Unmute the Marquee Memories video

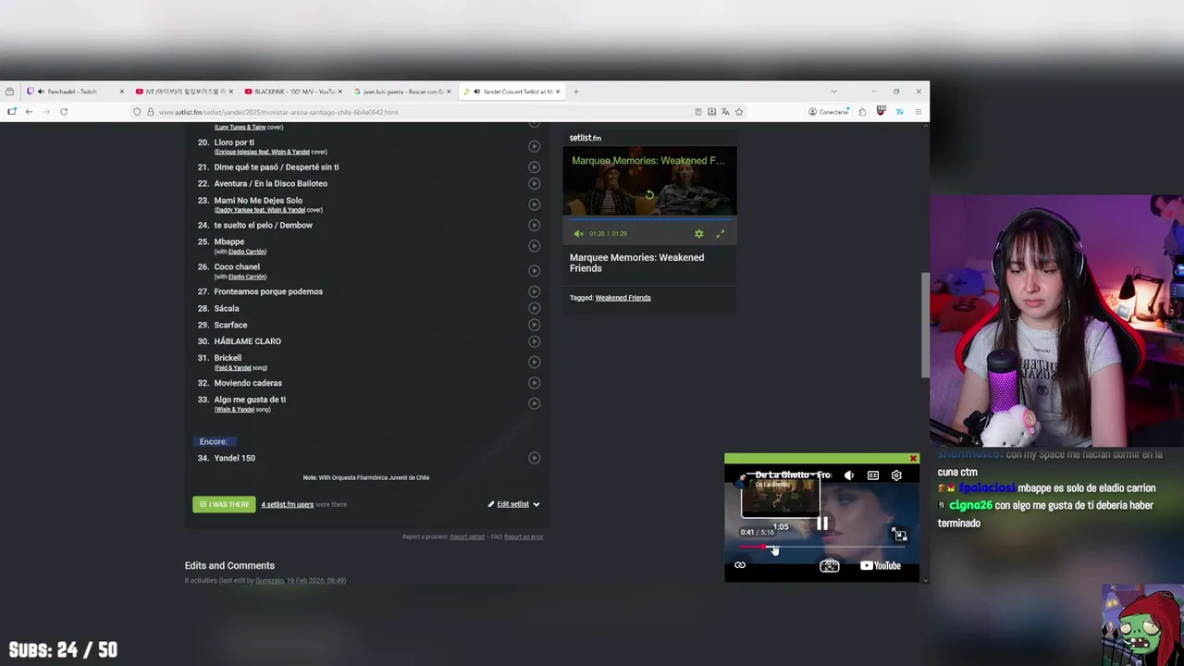[579, 234]
